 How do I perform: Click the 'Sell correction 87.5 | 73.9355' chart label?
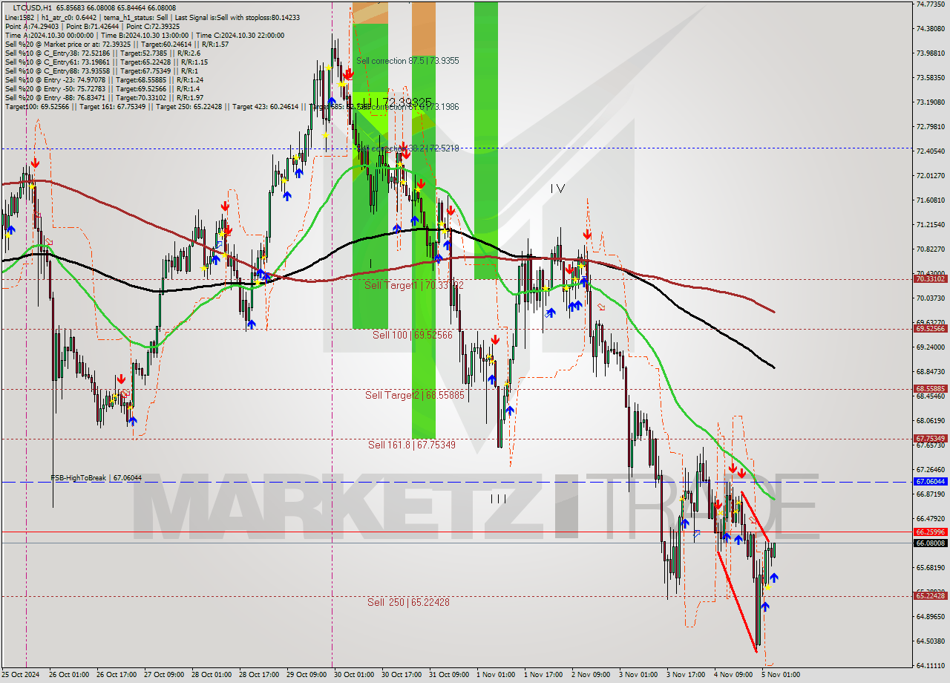pos(407,61)
